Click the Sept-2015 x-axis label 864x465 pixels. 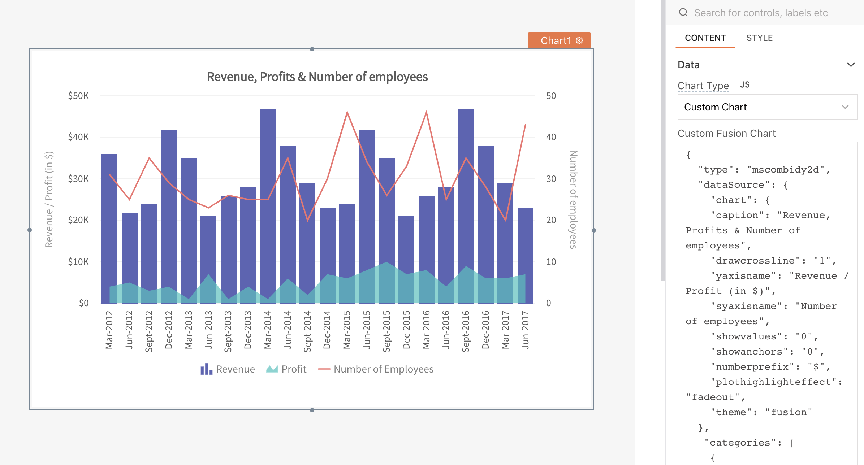386,331
